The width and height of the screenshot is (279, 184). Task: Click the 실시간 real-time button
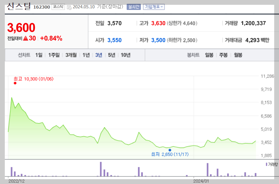point(134,7)
